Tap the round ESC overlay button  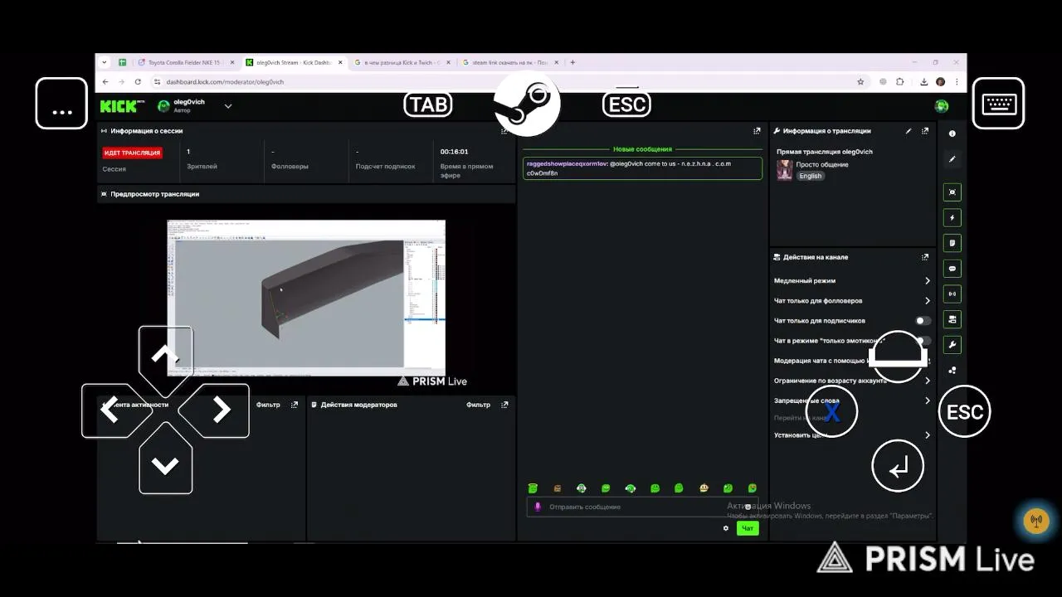click(x=965, y=412)
